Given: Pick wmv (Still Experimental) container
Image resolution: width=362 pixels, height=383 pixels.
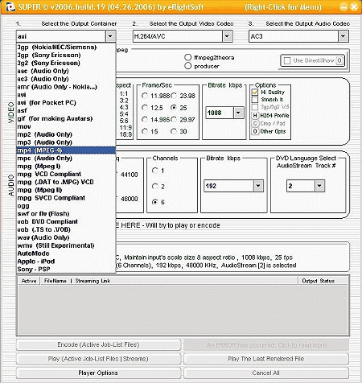Looking at the screenshot, I should 66,245.
